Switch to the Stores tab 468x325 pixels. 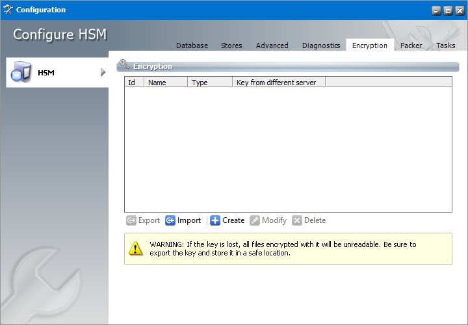tap(231, 45)
